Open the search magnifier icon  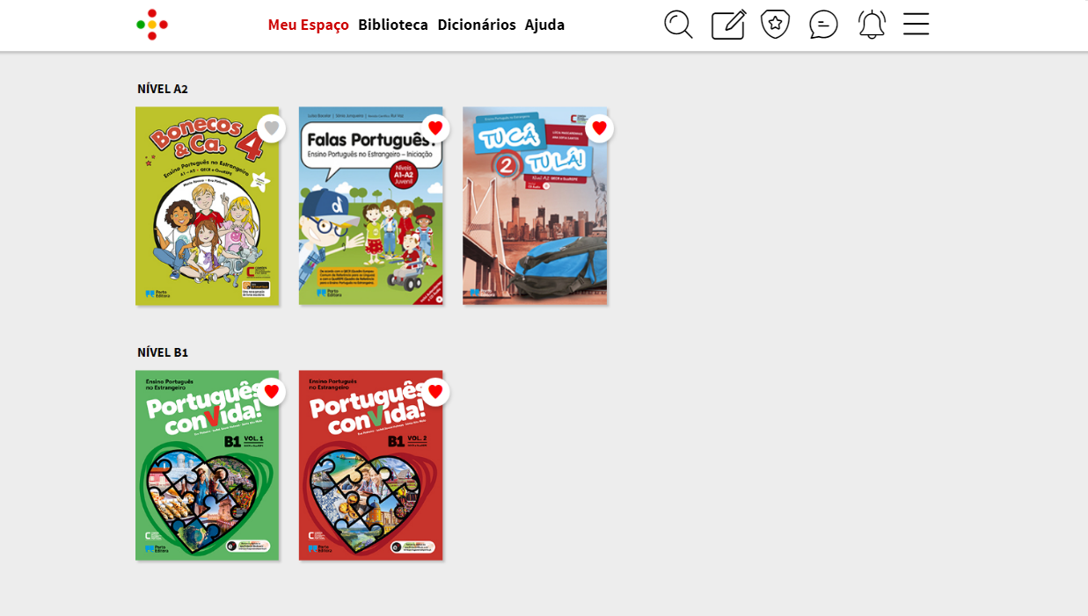[x=678, y=25]
